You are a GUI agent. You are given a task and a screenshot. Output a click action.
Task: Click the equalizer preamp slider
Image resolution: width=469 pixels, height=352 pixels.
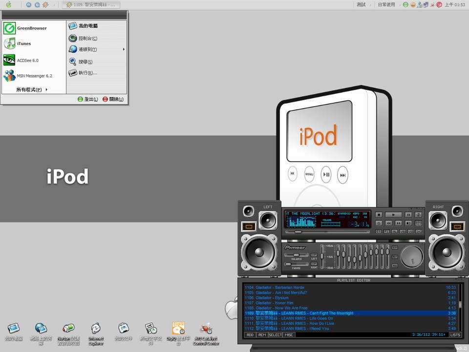[x=322, y=256]
